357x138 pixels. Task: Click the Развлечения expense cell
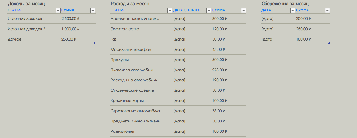pyautogui.click(x=122, y=132)
